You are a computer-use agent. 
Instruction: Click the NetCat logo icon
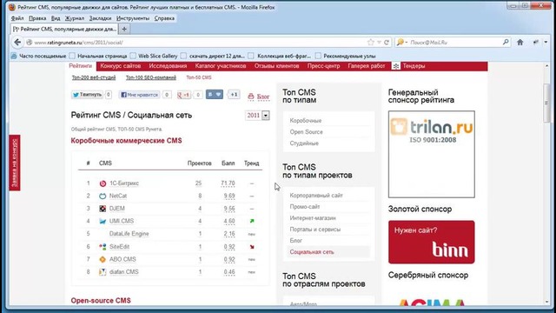tap(103, 196)
